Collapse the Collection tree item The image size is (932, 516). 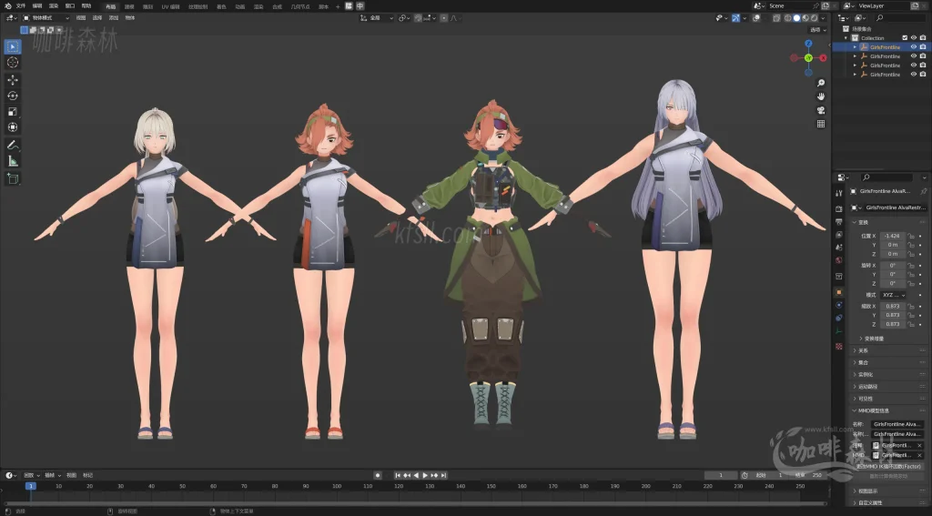coord(846,38)
